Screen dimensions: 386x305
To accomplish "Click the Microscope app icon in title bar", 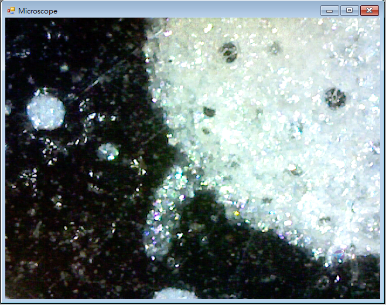I will 11,11.
